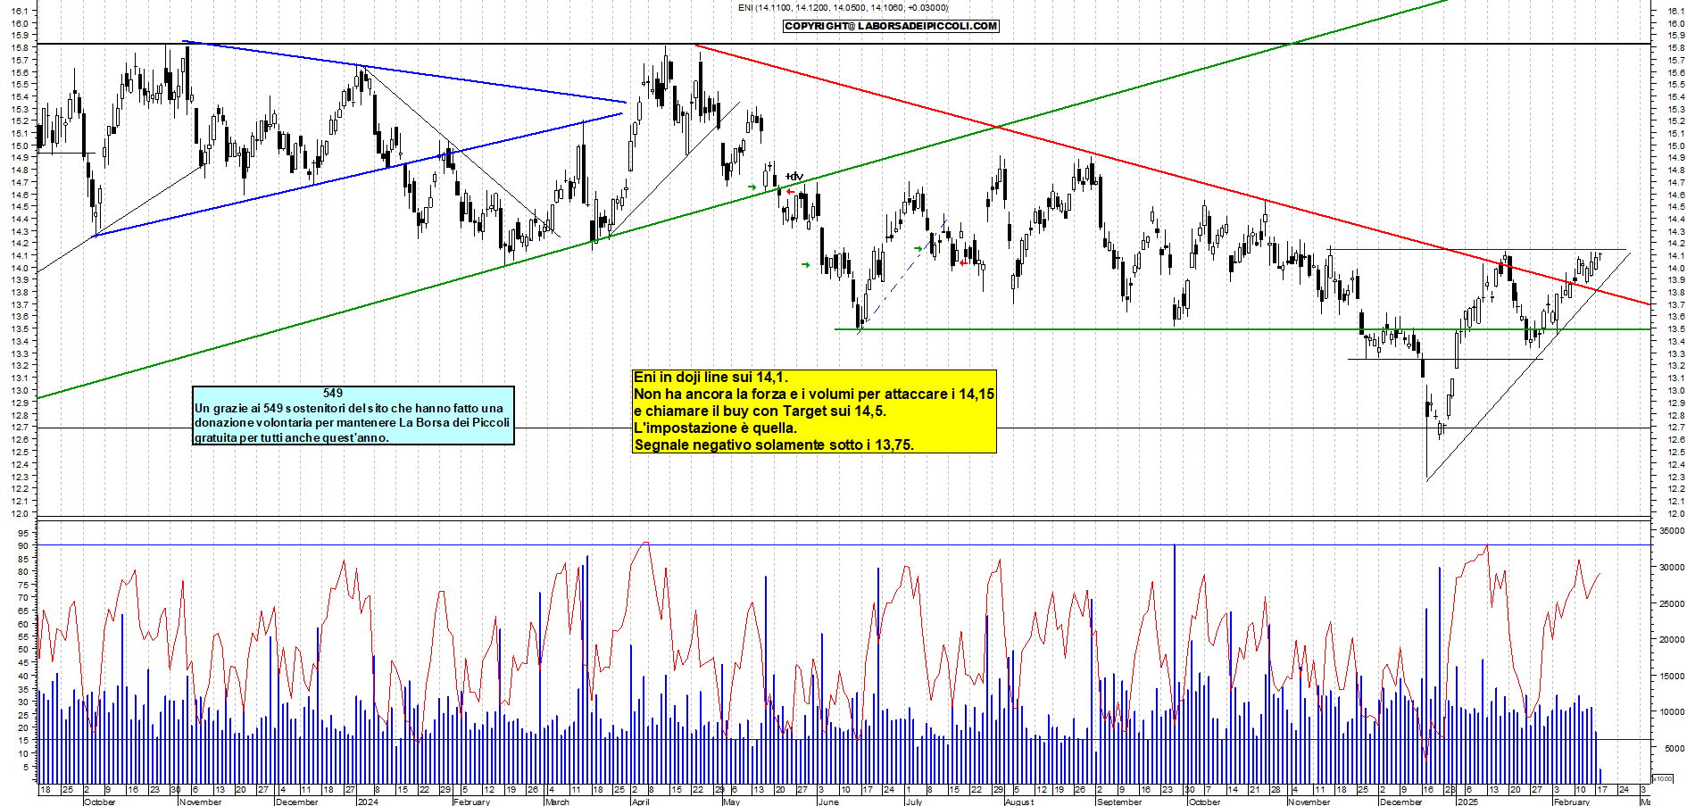Click the red arrow beside the +dv label

tap(790, 191)
